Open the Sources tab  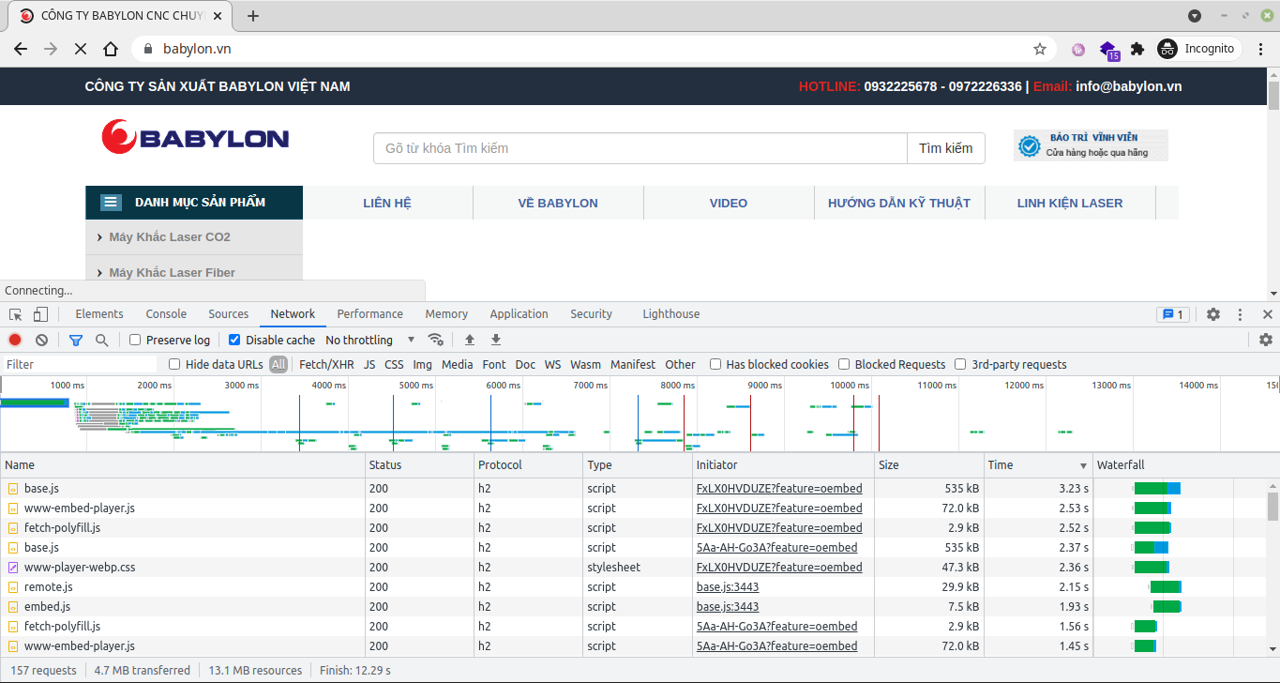click(229, 314)
